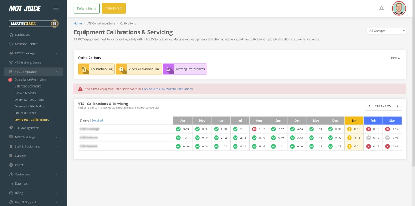Click the Refer a friend button
This screenshot has width=415, height=206.
click(86, 9)
